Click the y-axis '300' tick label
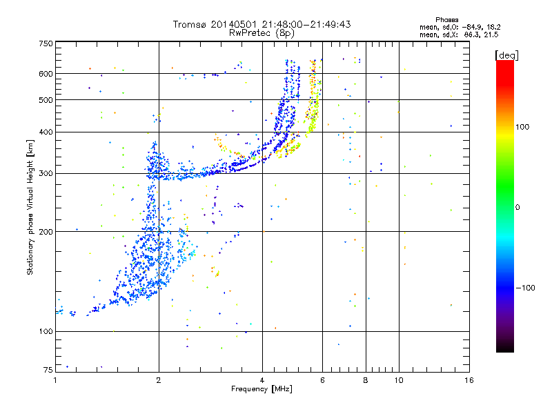552x414 pixels. coord(46,174)
